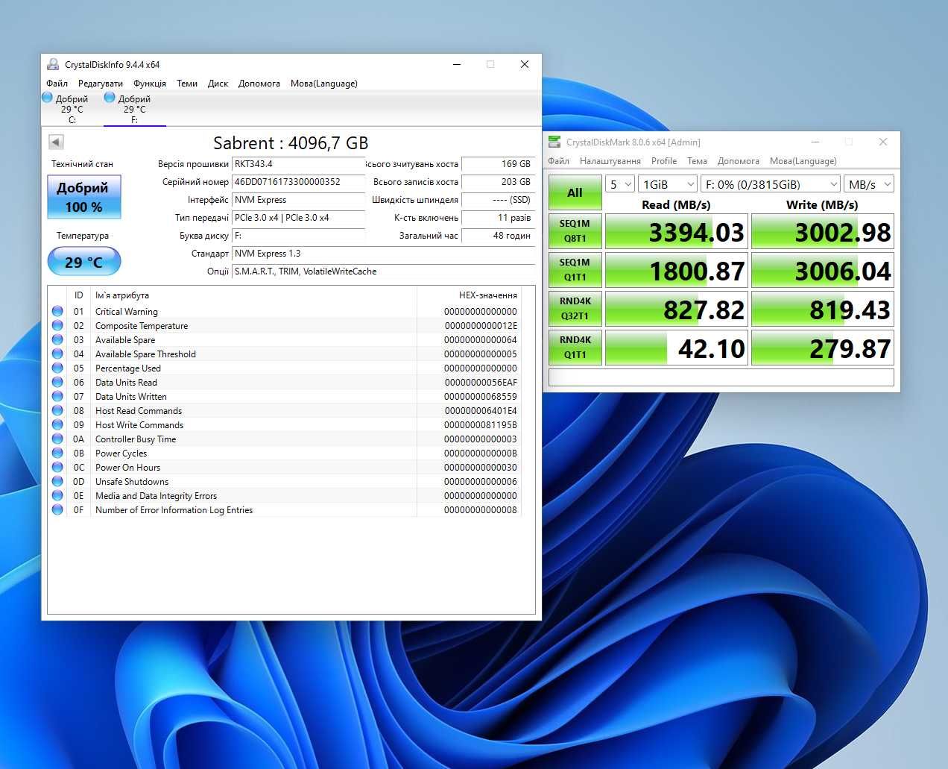Click status orb for Available Spare row 03
948x769 pixels.
tap(57, 339)
